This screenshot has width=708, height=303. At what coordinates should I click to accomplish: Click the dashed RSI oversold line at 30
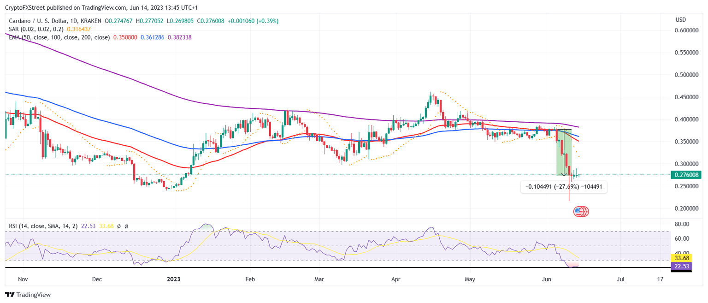[x=323, y=261]
